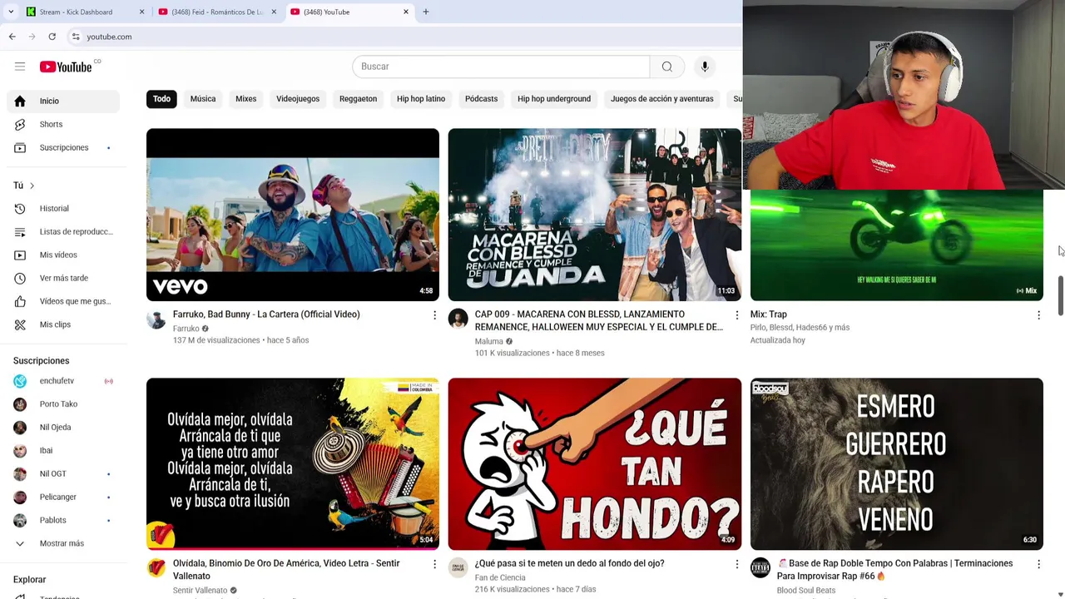Go back with browser back arrow
The width and height of the screenshot is (1065, 599).
(12, 37)
